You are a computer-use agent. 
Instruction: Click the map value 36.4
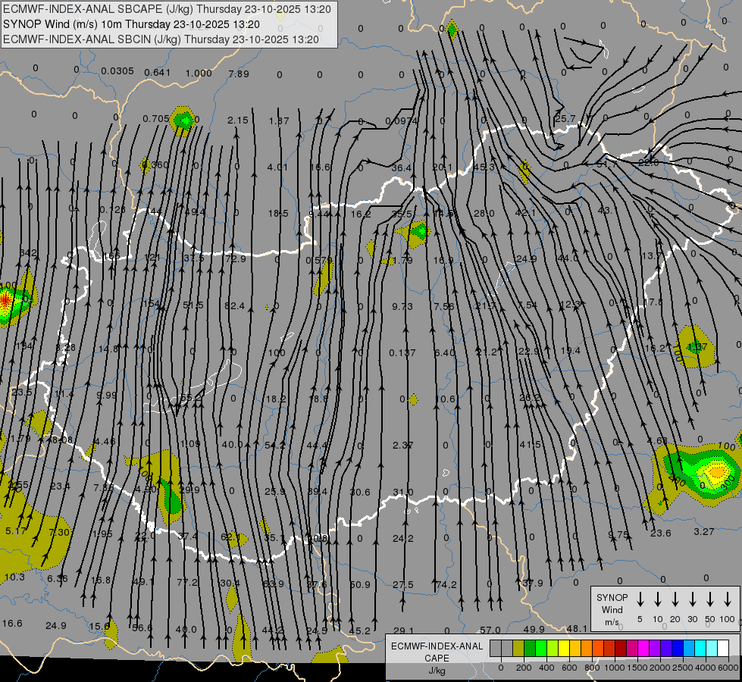(401, 168)
